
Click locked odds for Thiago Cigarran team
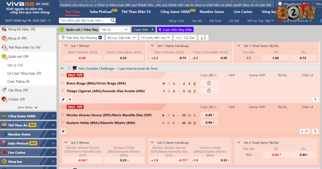(x=209, y=91)
